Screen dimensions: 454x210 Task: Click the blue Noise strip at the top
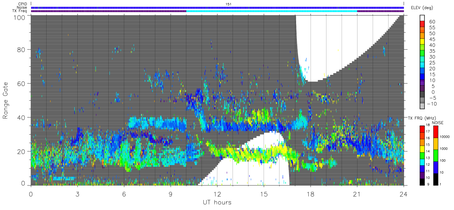tap(217, 7)
